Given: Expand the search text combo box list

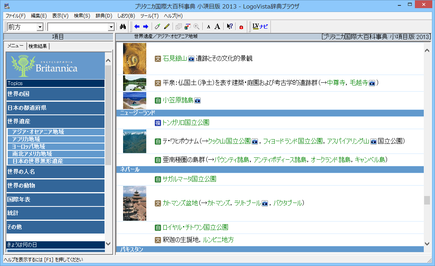Looking at the screenshot, I should point(111,27).
